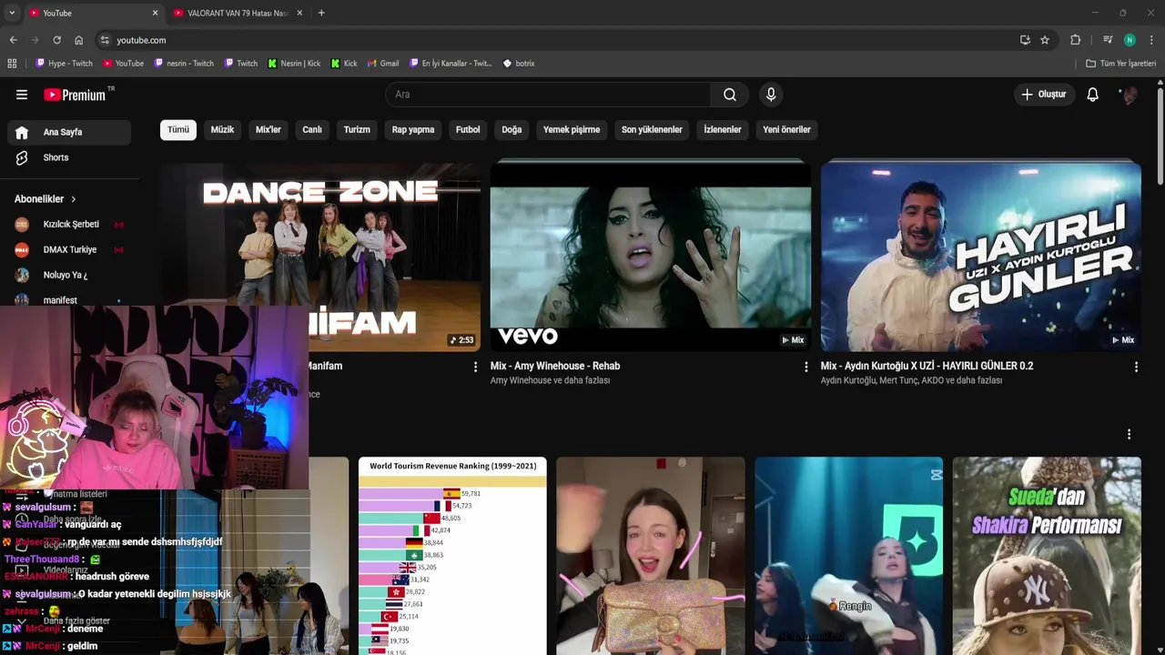The image size is (1165, 655).
Task: Select the Mix'ler filter chip
Action: click(268, 129)
